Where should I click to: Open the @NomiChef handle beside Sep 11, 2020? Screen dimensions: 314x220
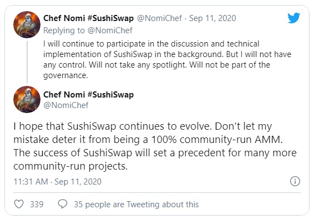click(159, 18)
